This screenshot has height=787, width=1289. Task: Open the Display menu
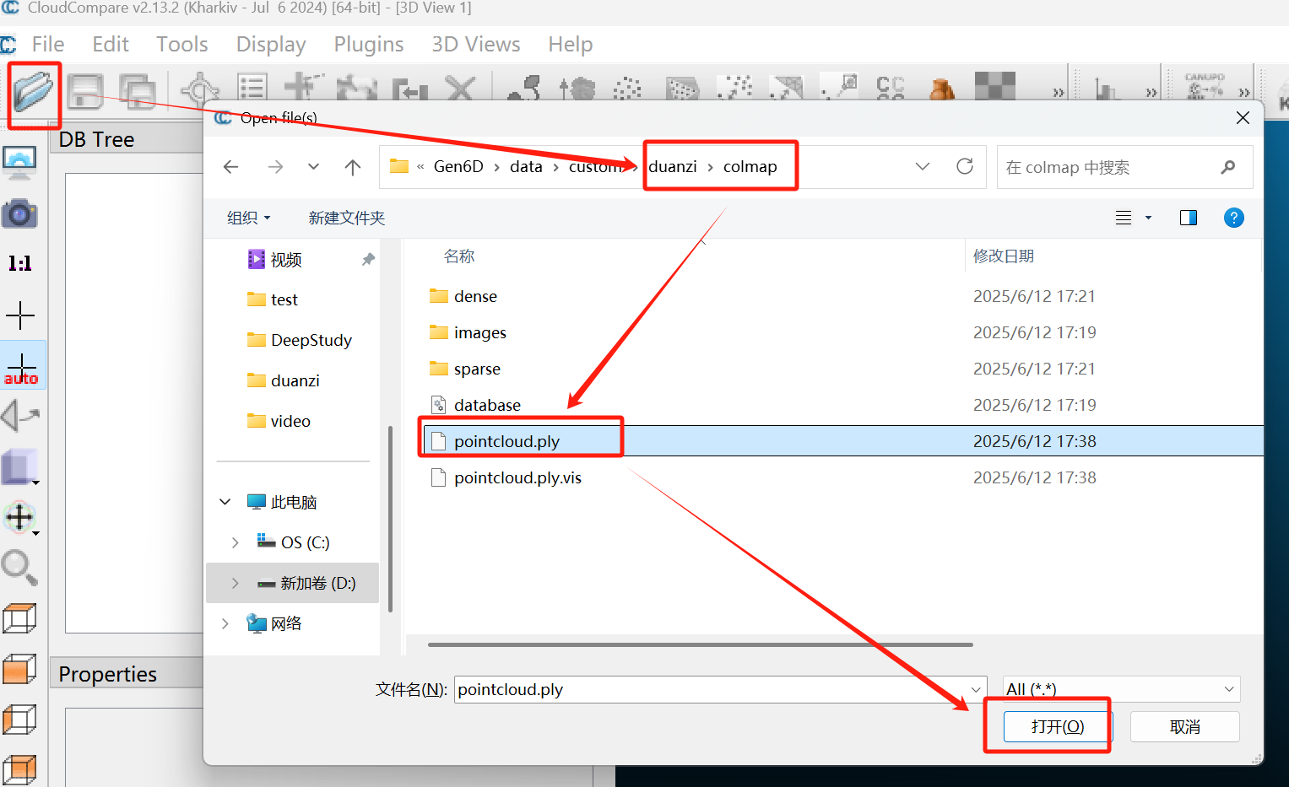[271, 44]
